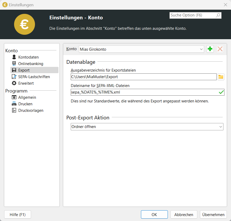
Task: Expand the Post-Export Aktion dropdown Ordner öffnen
Action: point(147,127)
